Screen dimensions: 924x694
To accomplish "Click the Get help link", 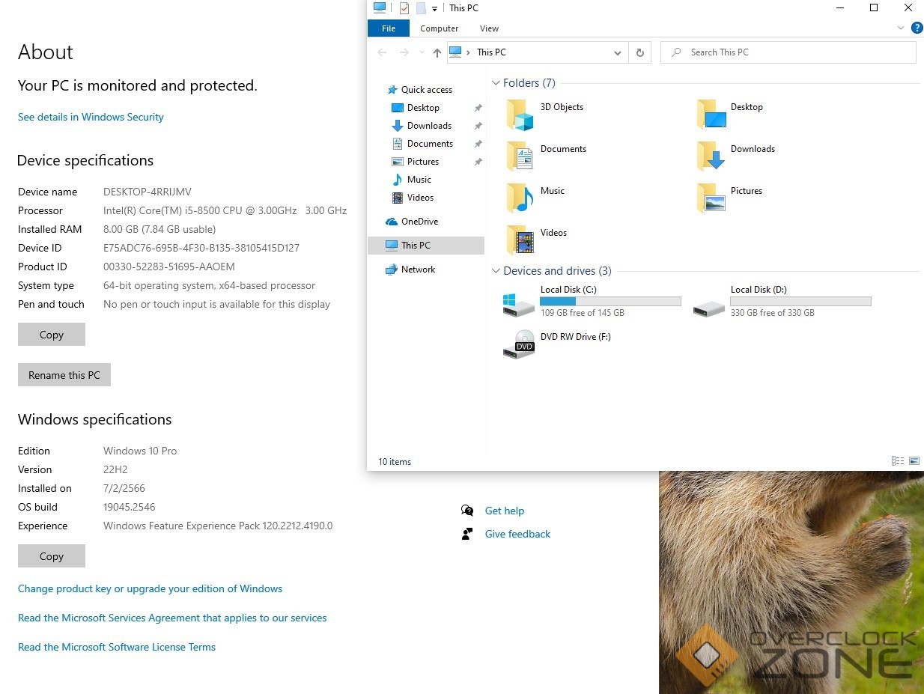I will (505, 511).
